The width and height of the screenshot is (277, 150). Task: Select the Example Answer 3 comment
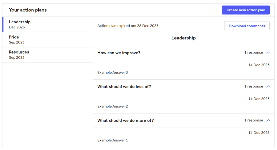click(112, 73)
